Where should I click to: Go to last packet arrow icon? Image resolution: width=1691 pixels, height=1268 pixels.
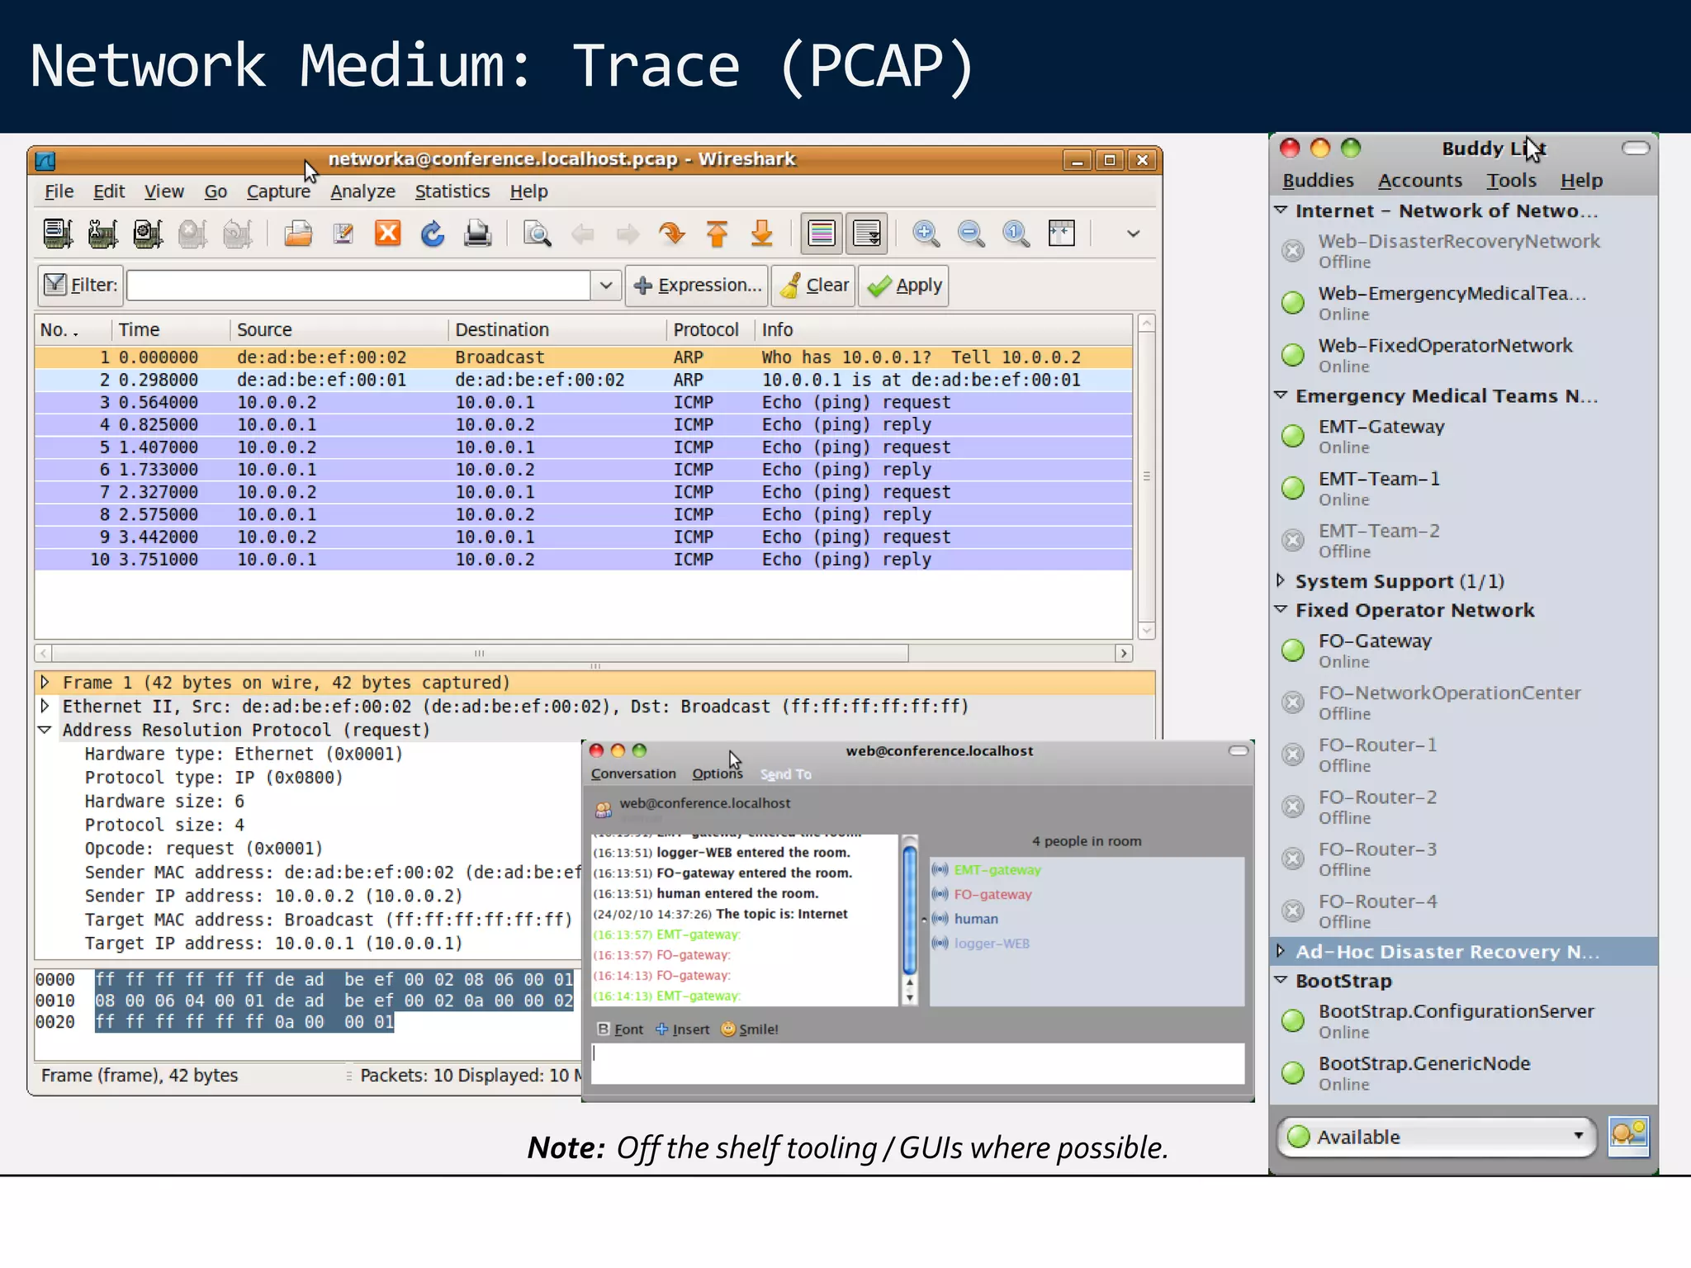[x=762, y=234]
